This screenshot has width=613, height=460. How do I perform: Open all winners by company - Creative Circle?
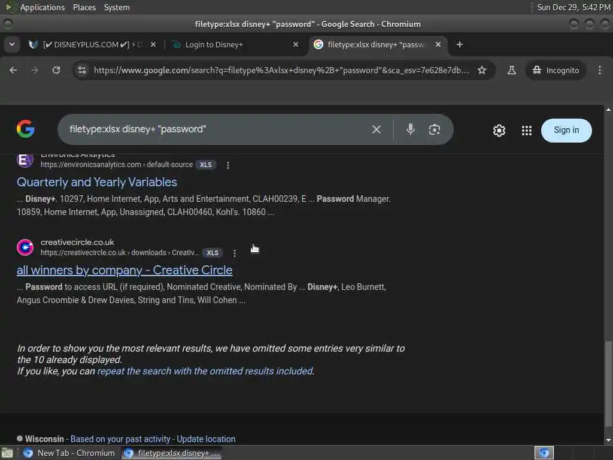[x=125, y=270]
